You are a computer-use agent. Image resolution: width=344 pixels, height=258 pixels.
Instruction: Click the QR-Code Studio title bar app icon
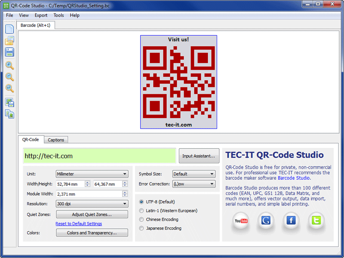click(x=6, y=6)
